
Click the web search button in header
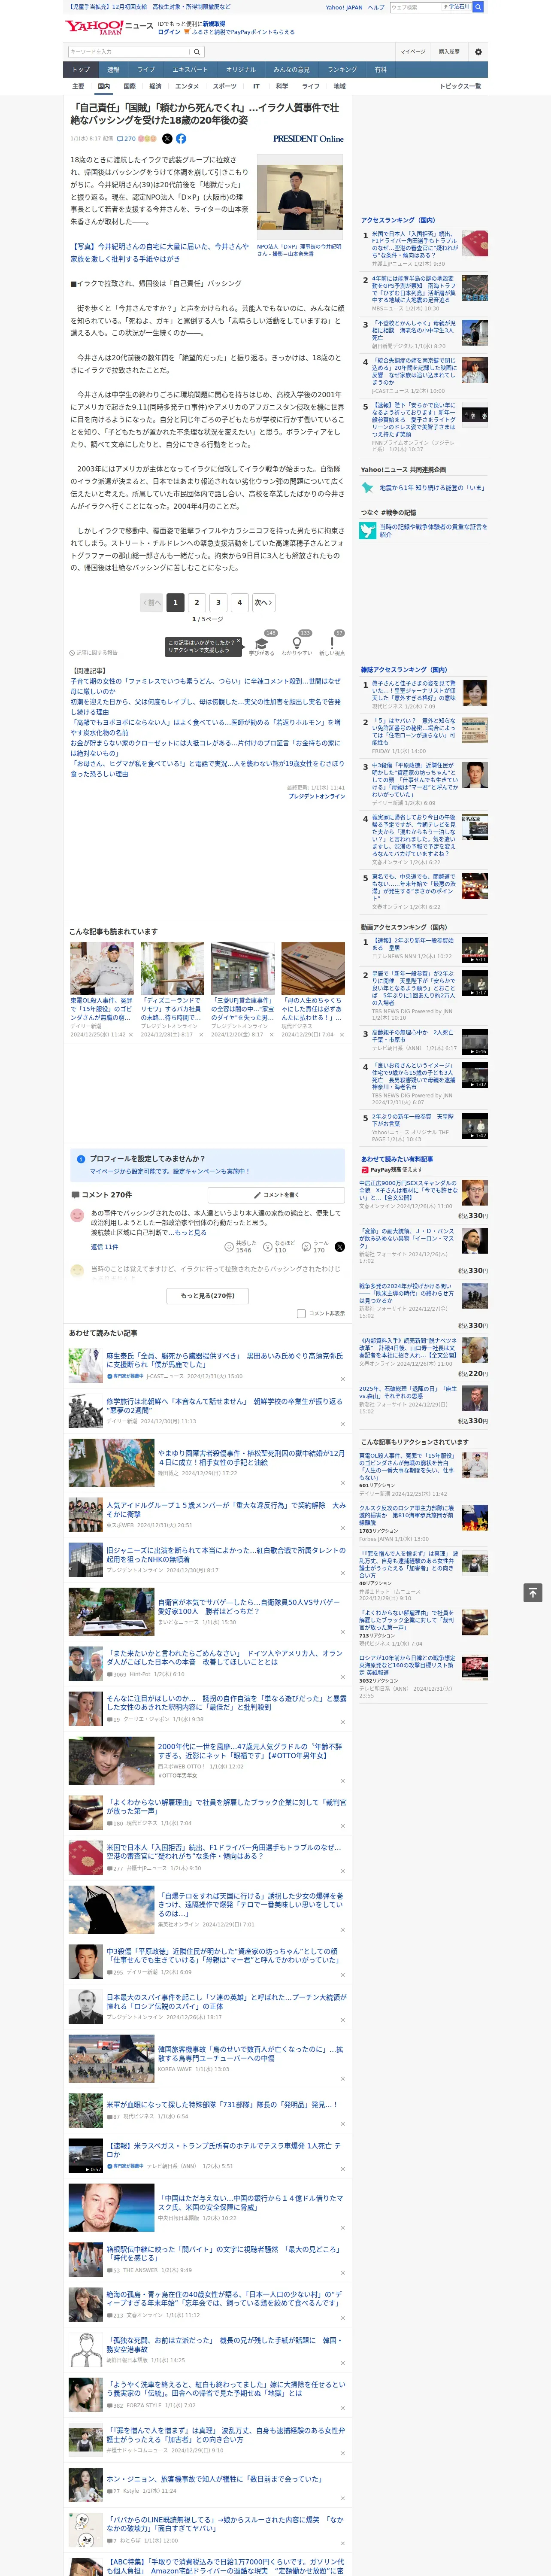478,7
